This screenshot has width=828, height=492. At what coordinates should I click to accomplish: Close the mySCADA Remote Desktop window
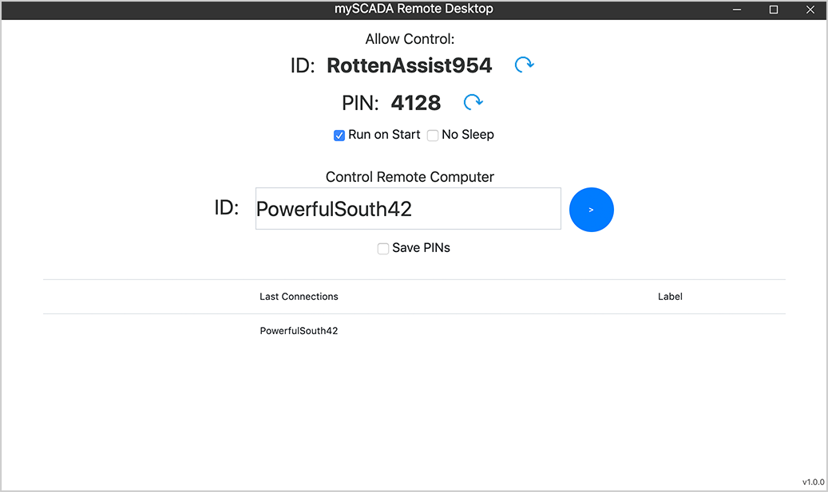pyautogui.click(x=810, y=10)
